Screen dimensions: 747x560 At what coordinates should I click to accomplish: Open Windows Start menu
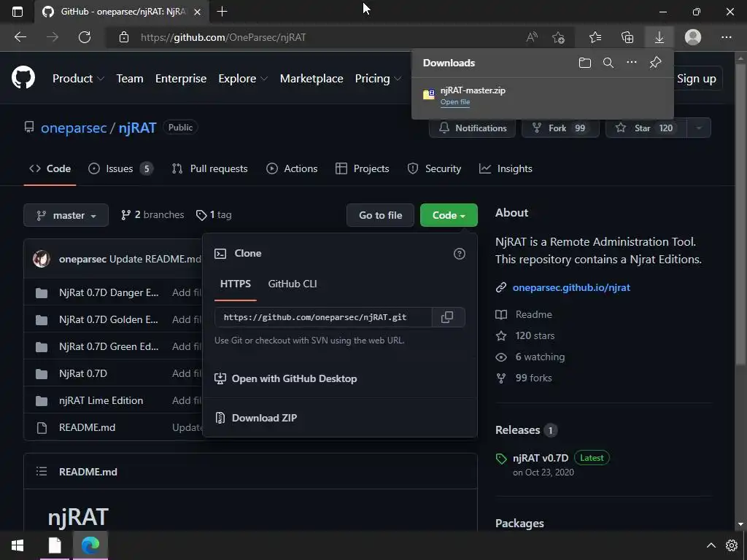coord(18,545)
